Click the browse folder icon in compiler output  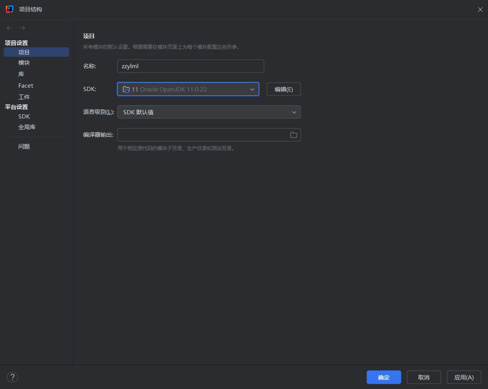(293, 135)
